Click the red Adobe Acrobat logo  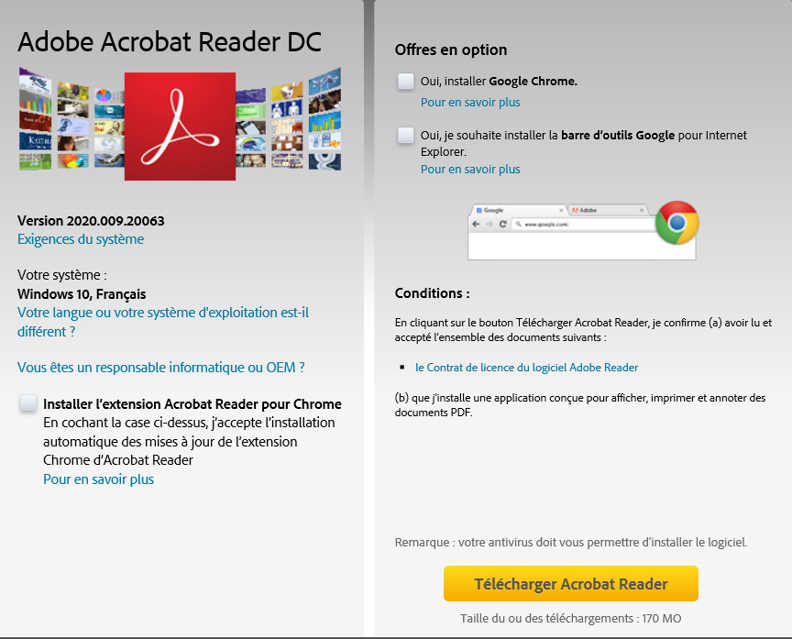[x=180, y=127]
